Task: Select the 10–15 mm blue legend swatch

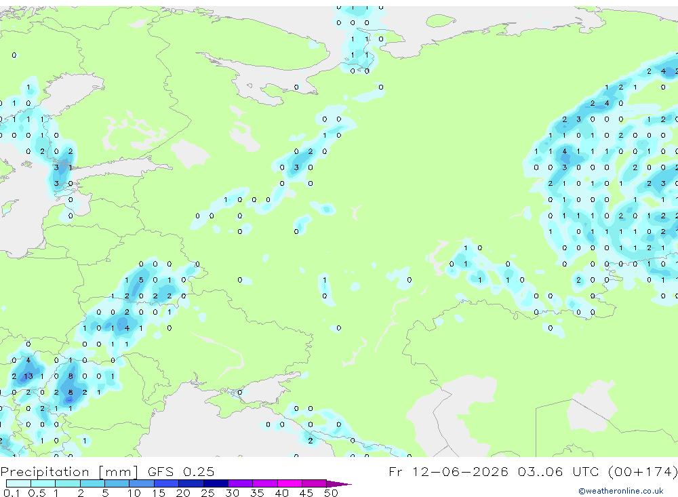Action: pyautogui.click(x=142, y=483)
